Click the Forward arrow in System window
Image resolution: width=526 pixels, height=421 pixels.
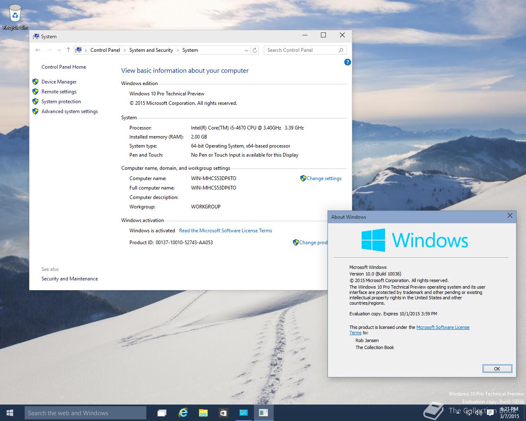tap(49, 50)
